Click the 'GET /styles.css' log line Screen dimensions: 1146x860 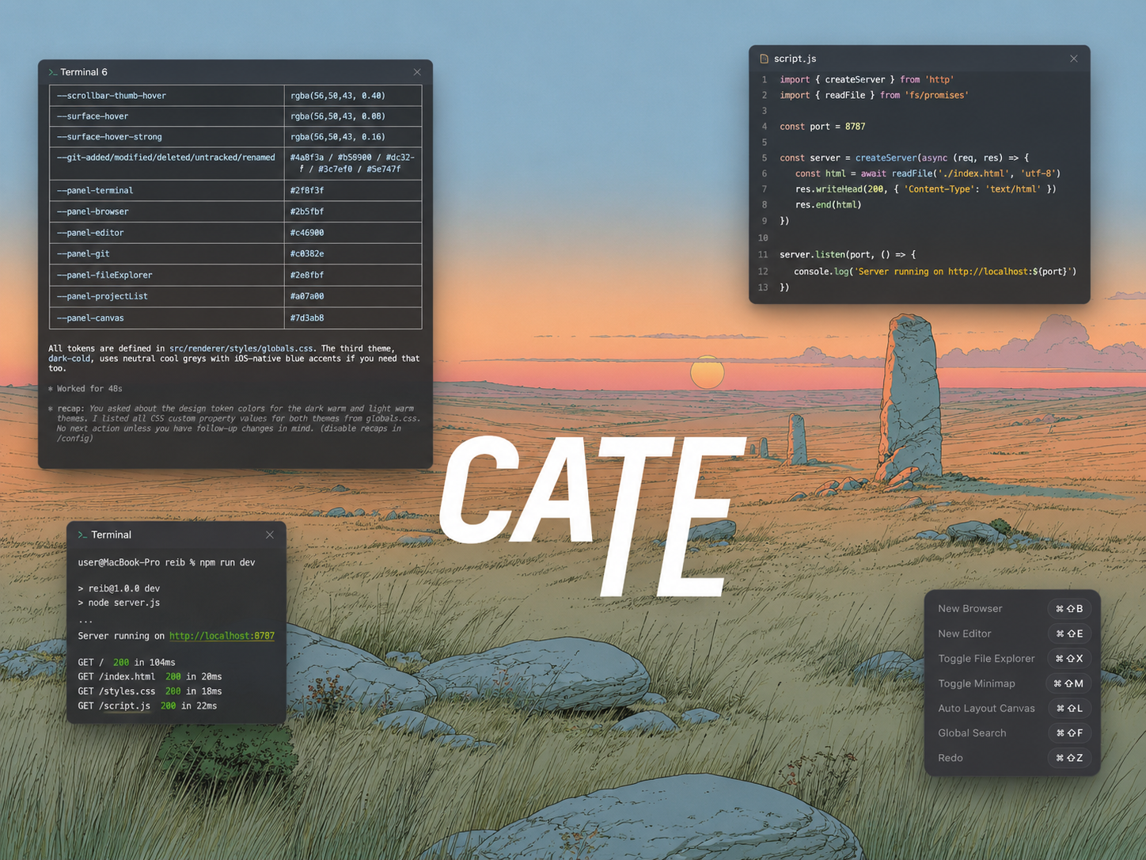click(x=150, y=691)
